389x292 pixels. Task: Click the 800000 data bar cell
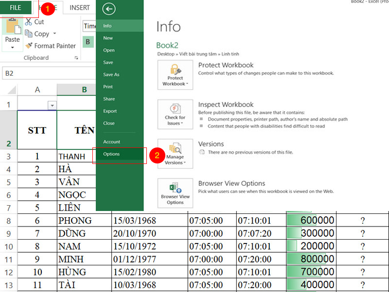coord(311,259)
